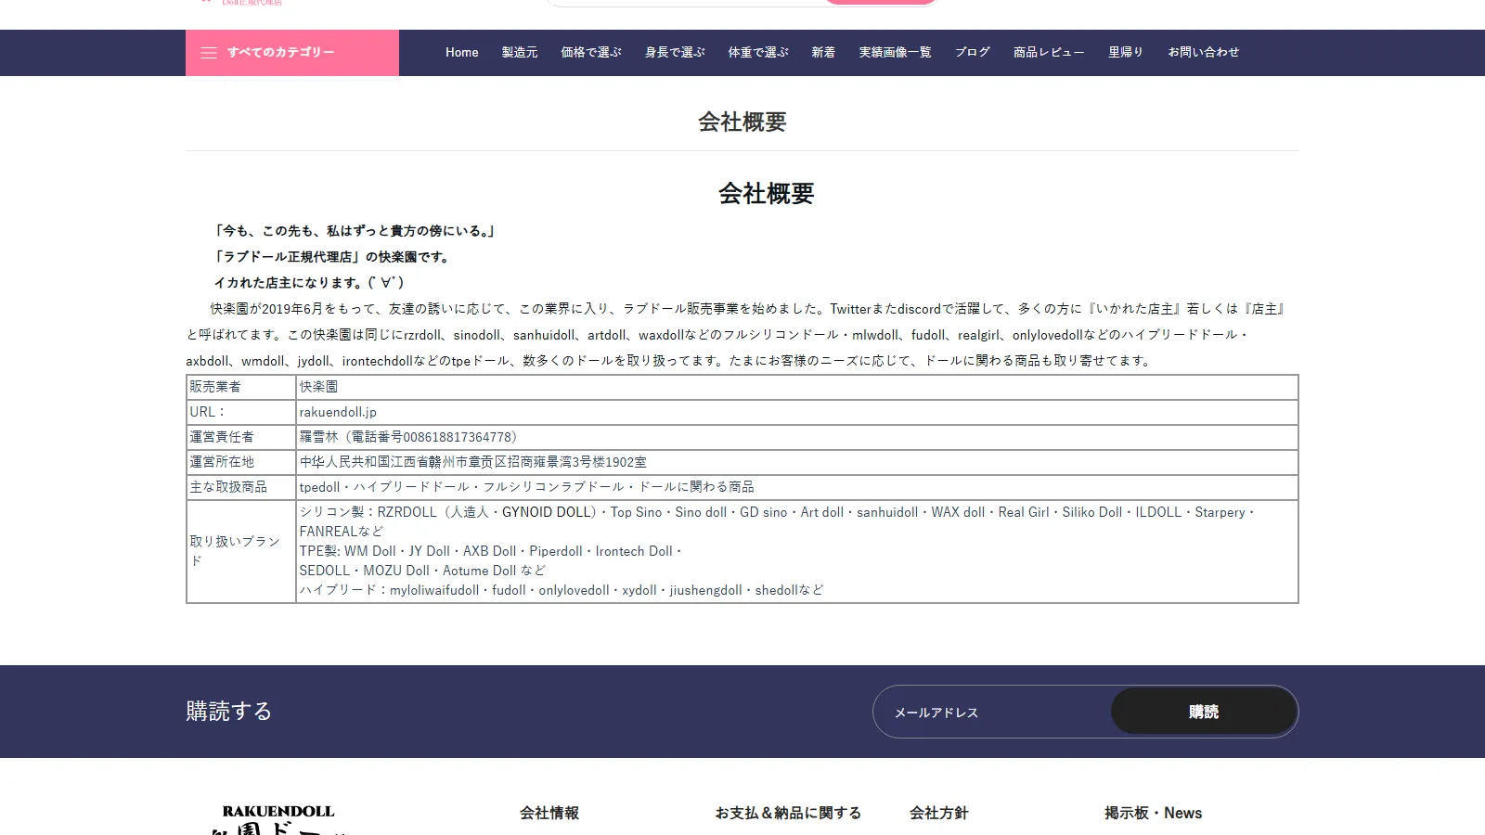The height and width of the screenshot is (835, 1485).
Task: Click the 「ラブドール正規代理店」の快楽園です line
Action: click(332, 257)
